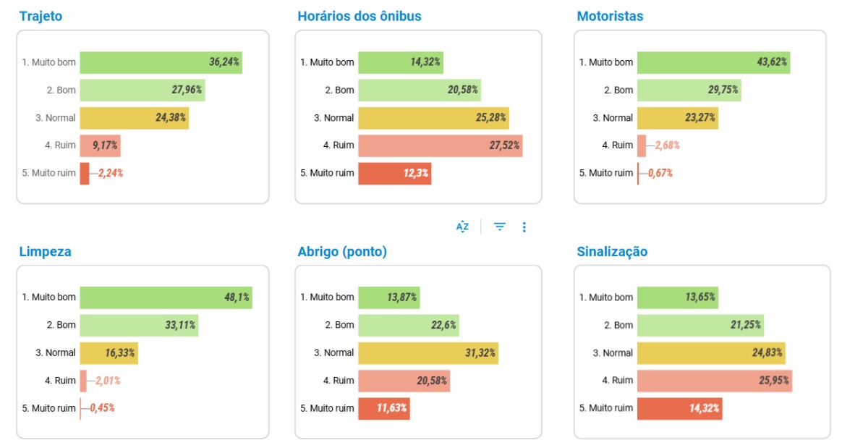Open the filter lines icon

click(x=499, y=227)
